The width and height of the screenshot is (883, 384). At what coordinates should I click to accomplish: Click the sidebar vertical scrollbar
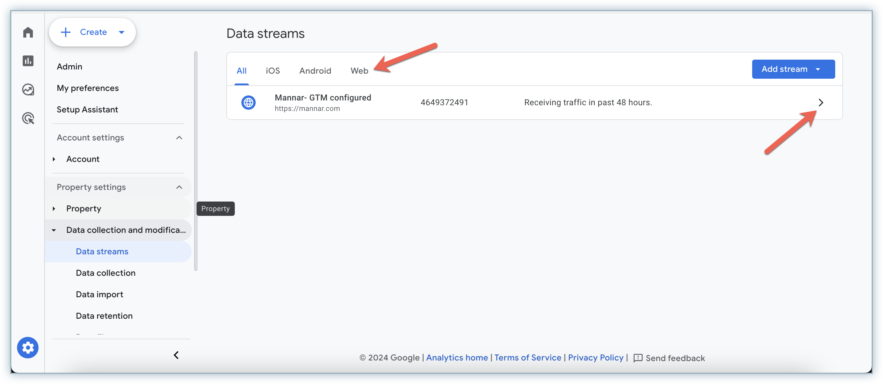coord(196,161)
